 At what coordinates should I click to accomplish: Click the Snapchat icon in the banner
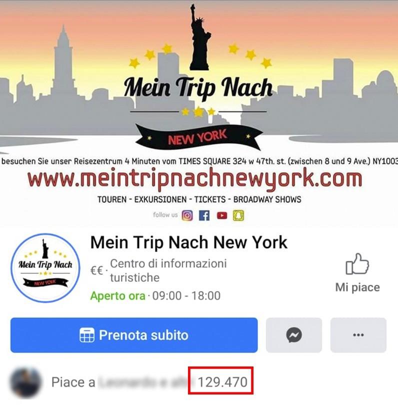pos(238,215)
